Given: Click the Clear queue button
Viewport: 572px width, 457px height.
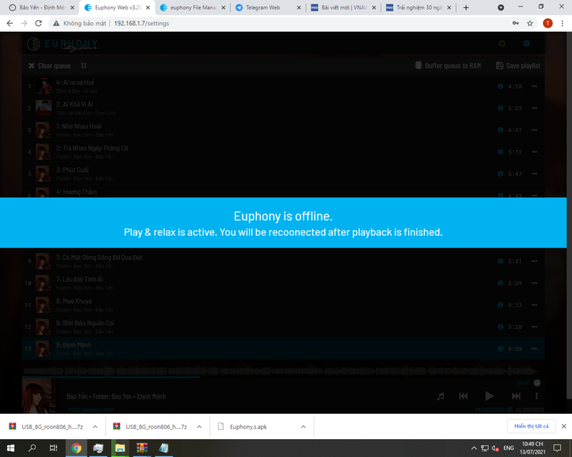Looking at the screenshot, I should 49,65.
